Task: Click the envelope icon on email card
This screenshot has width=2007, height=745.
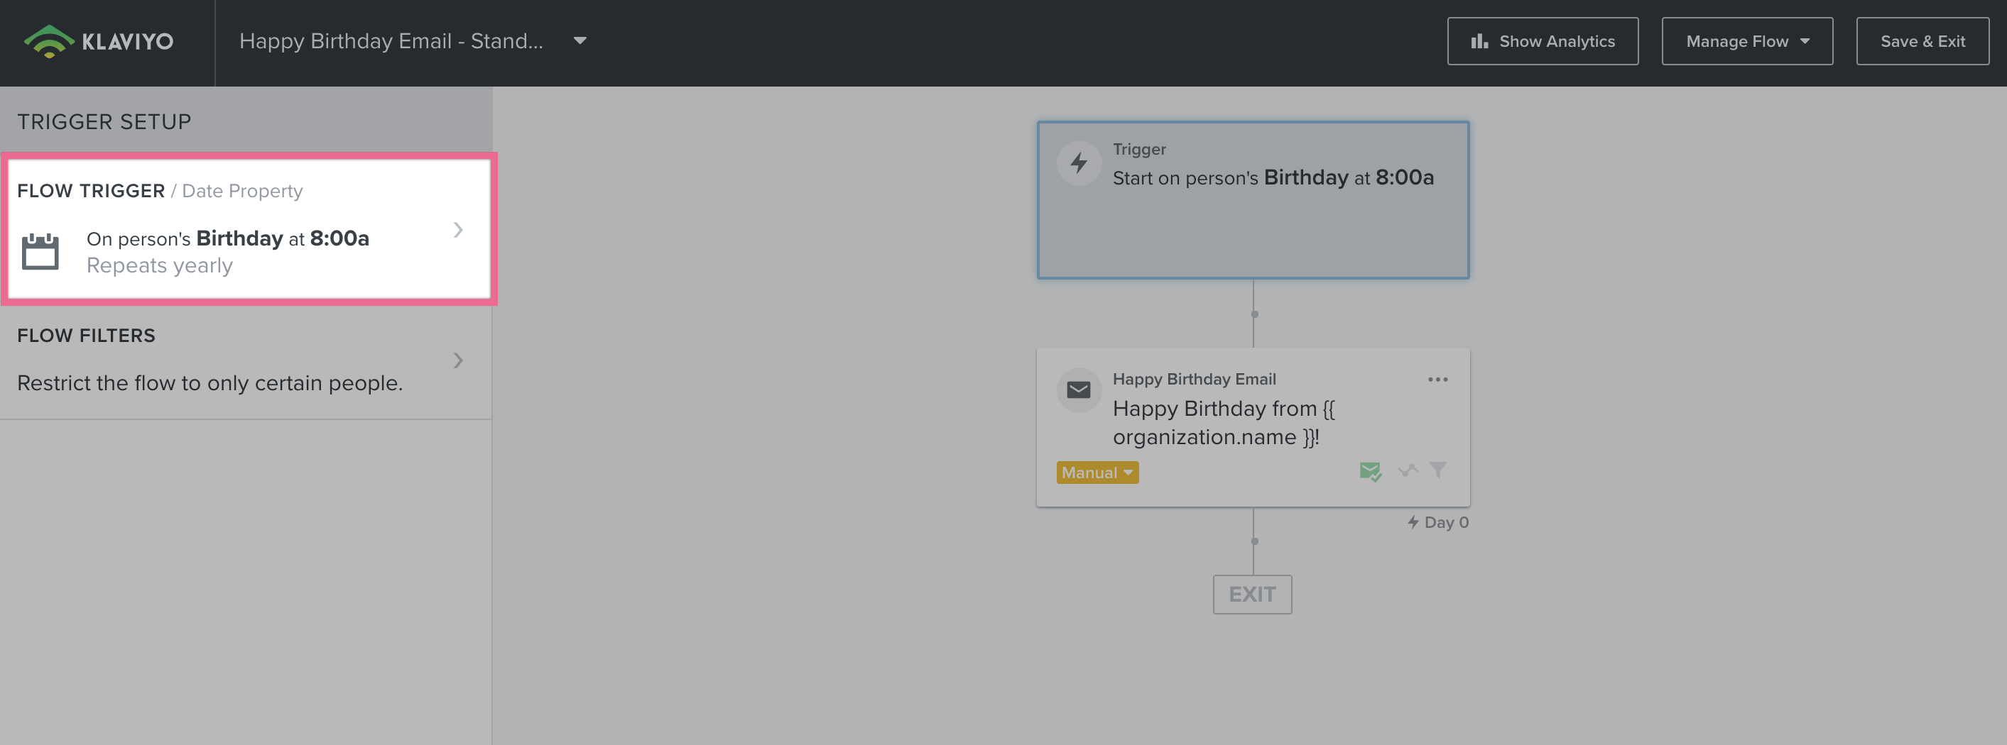Action: pyautogui.click(x=1078, y=390)
